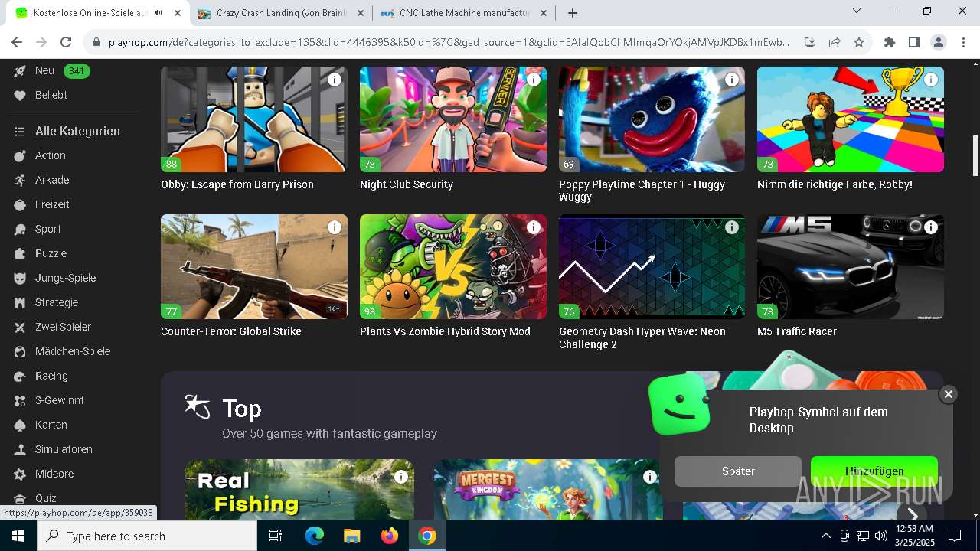Focus the playhop.com address bar
Image resolution: width=980 pixels, height=551 pixels.
coord(449,43)
